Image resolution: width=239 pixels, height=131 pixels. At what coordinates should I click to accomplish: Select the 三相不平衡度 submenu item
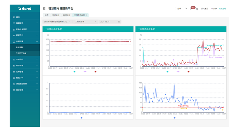25,53
